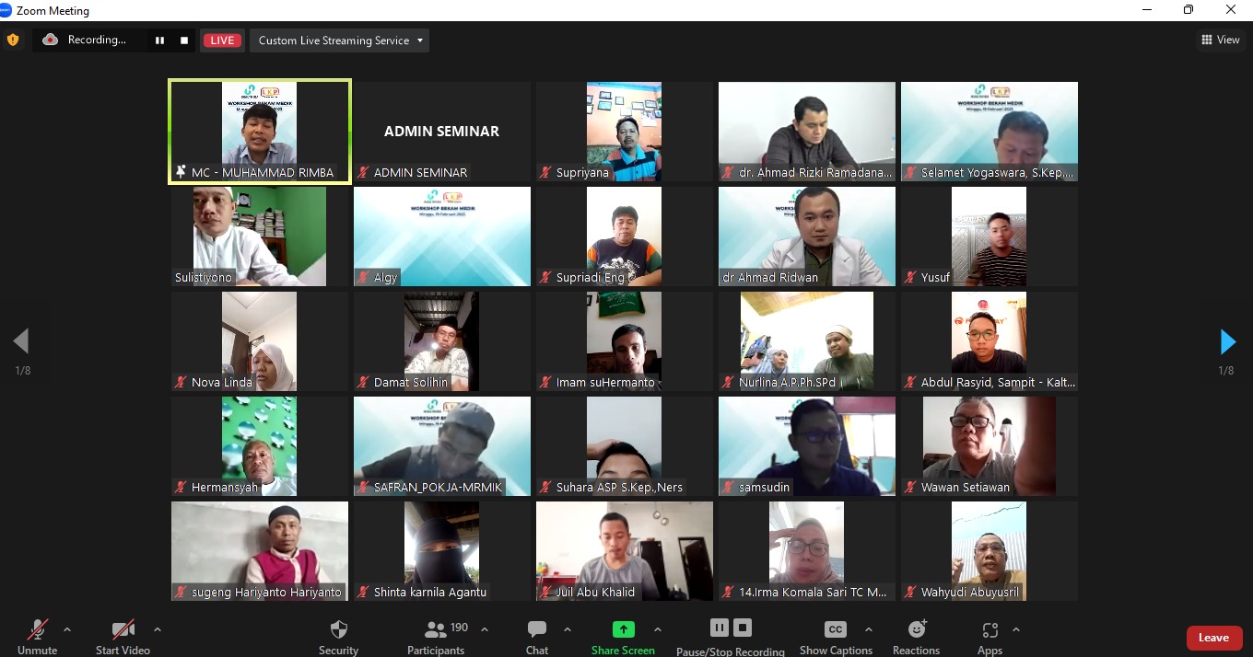Toggle Show Captions CC button
Image resolution: width=1253 pixels, height=657 pixels.
835,630
